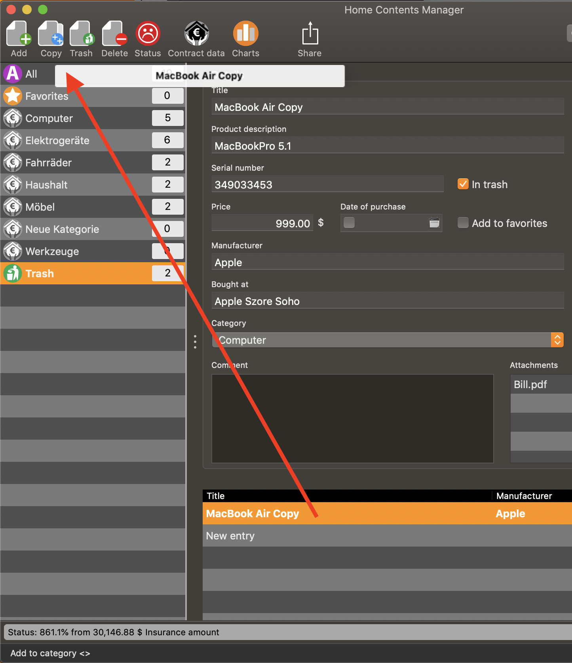Click the Product description field

click(388, 146)
